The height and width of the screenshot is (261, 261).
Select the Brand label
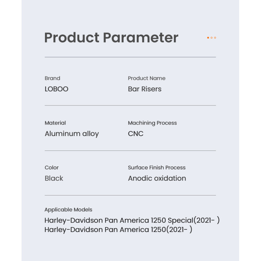coord(53,78)
